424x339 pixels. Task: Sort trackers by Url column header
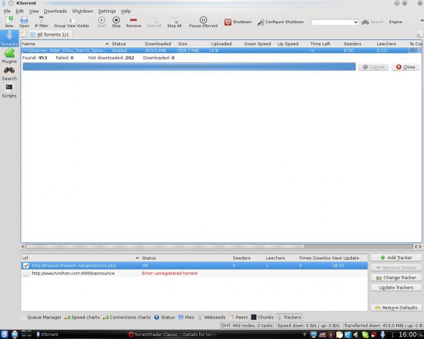pos(81,258)
